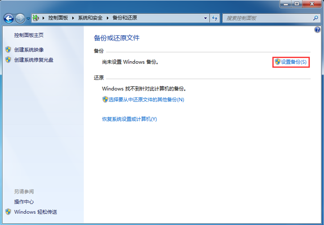The height and width of the screenshot is (225, 324).
Task: Expand the arrow after 系统和安全 breadcrumb
Action: tap(106, 18)
